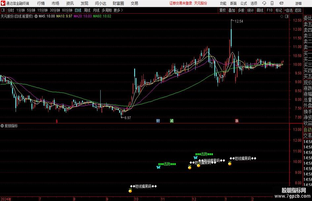Viewport: 312px width, 201px height.
Task: Toggle the right info panel icon
Action: coord(287,17)
